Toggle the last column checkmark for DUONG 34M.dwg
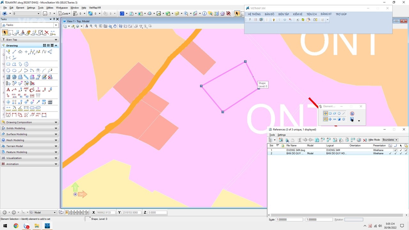The image size is (409, 230). pyautogui.click(x=406, y=150)
